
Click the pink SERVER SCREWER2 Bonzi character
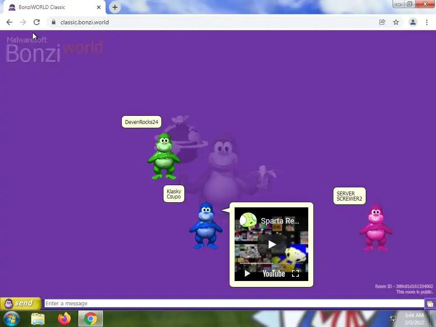point(376,228)
